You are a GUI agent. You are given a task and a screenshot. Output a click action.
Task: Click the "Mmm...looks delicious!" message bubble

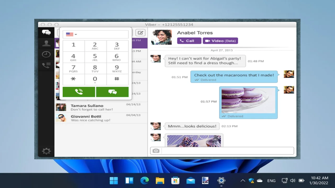[x=192, y=126]
